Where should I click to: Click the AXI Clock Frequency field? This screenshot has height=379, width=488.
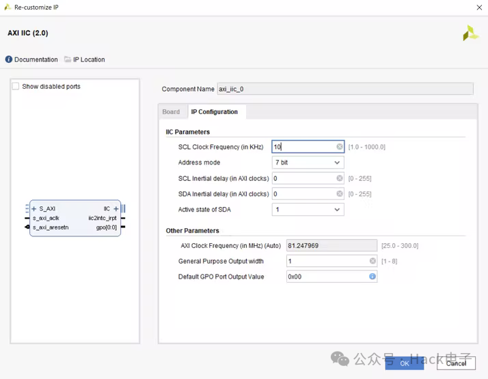coord(331,245)
